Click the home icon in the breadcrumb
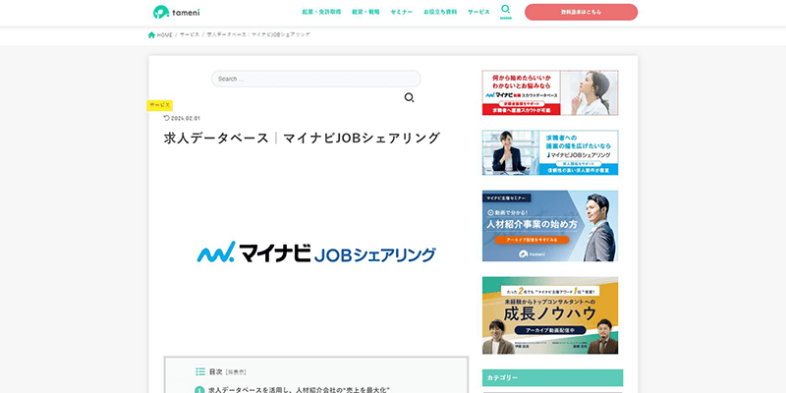 point(151,34)
